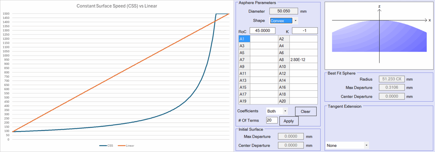Click Best Fit Sphere Center Departure field
Image resolution: width=435 pixels, height=152 pixels.
392,96
